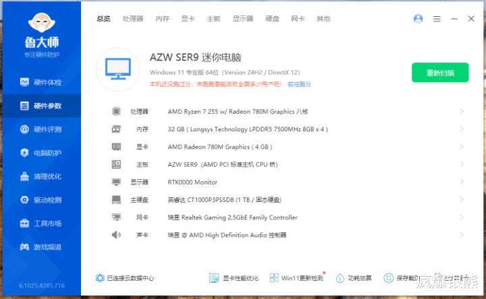The width and height of the screenshot is (486, 299).
Task: Open user account avatar icon
Action: [x=418, y=19]
